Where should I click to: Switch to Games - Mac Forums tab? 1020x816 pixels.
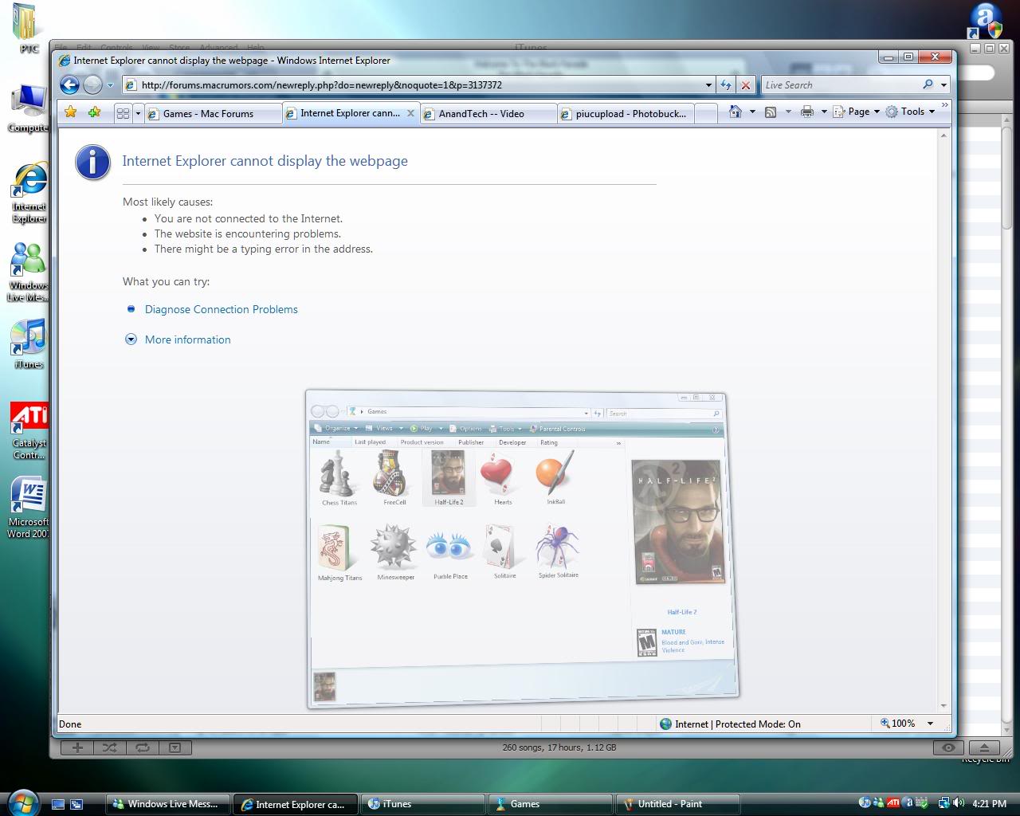[x=213, y=114]
